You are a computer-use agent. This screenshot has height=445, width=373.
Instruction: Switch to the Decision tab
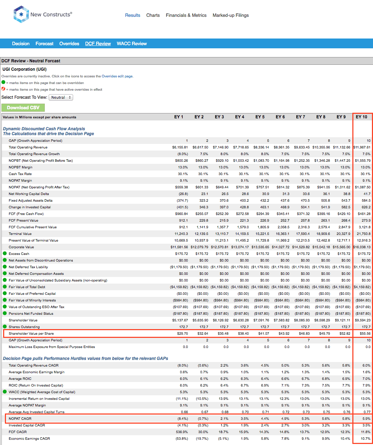click(21, 44)
